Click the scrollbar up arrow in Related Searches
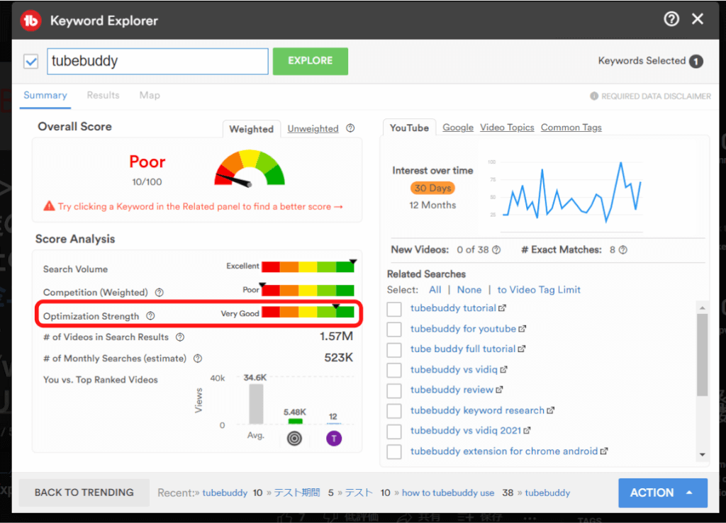 (x=703, y=308)
